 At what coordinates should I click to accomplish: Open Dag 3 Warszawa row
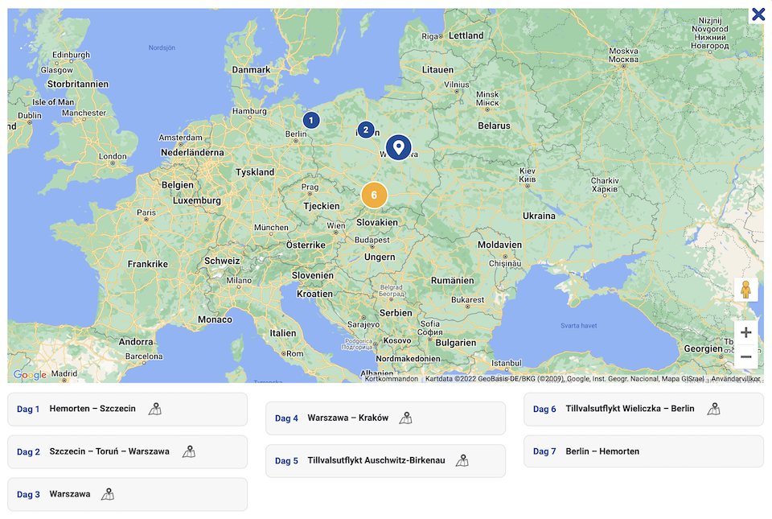tap(128, 494)
